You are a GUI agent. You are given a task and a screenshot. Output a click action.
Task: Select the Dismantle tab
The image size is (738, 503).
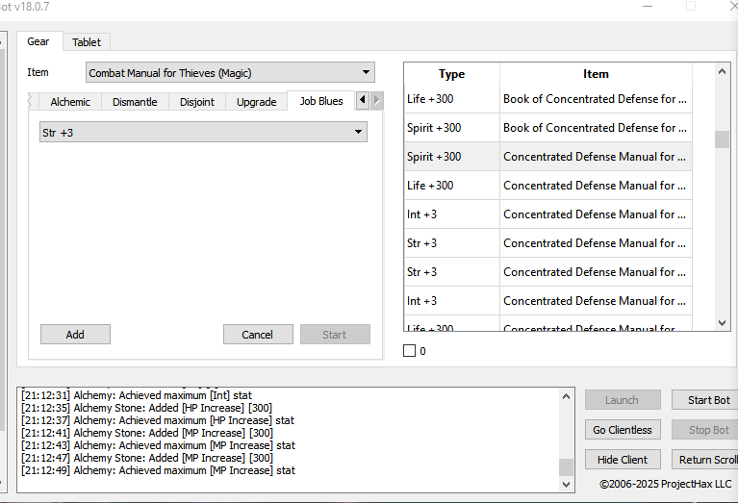click(x=135, y=102)
